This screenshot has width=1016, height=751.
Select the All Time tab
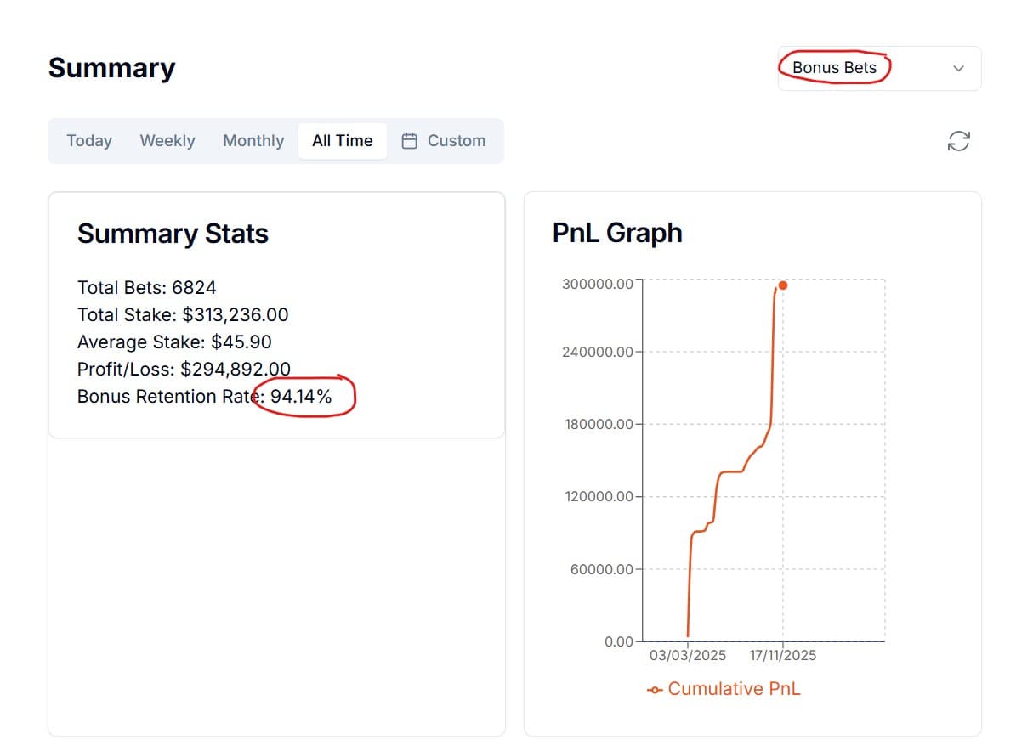342,141
